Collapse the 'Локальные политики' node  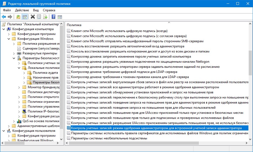pos(19,68)
